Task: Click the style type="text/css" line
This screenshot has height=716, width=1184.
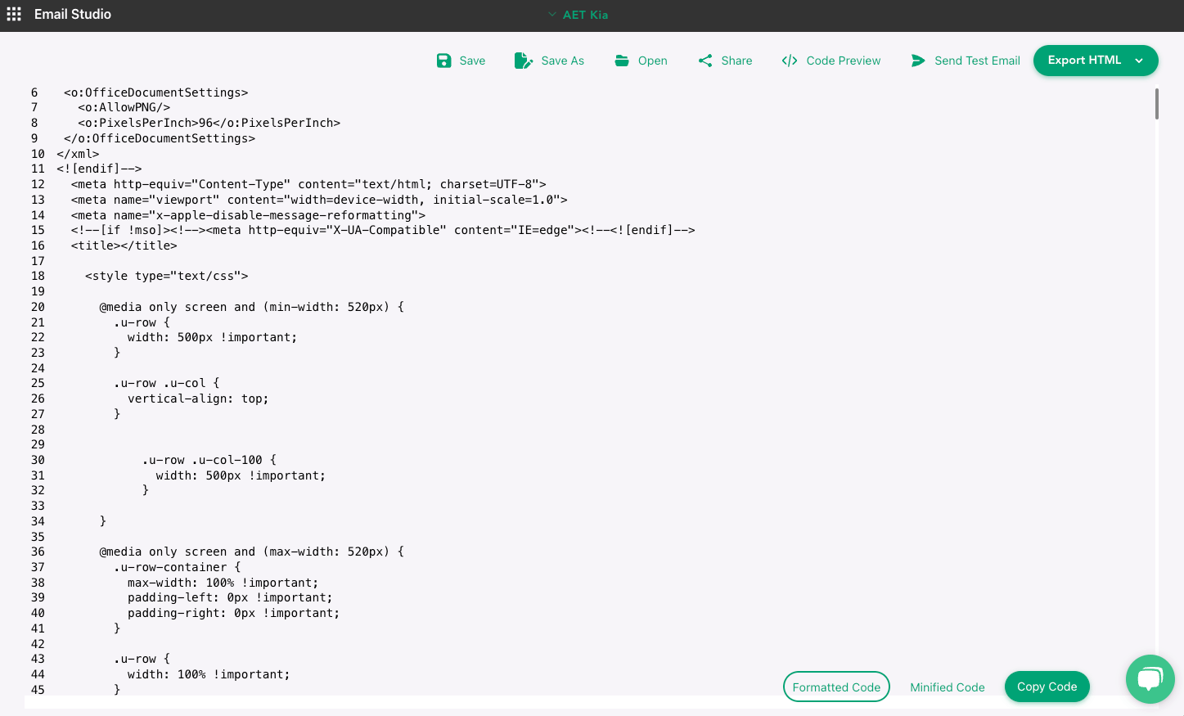Action: 166,276
